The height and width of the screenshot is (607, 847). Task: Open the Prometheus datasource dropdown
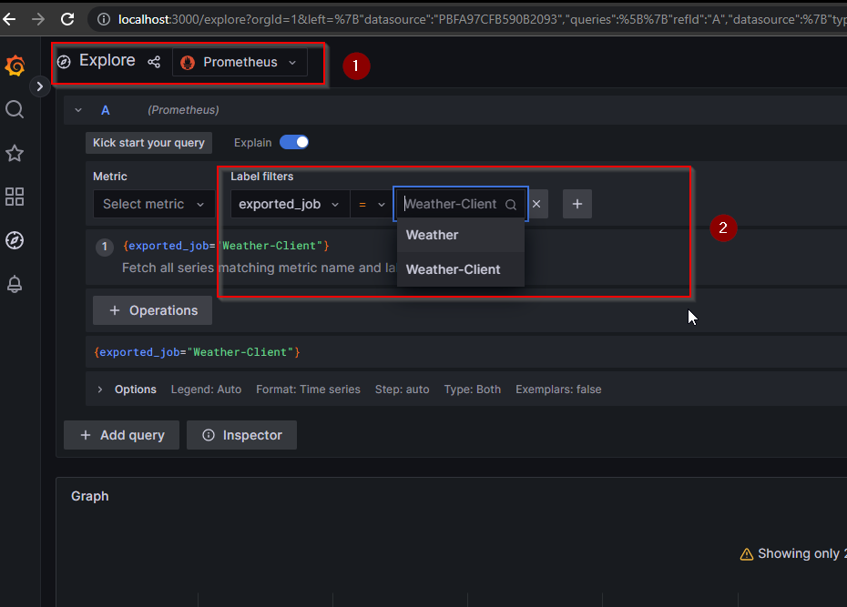(240, 62)
